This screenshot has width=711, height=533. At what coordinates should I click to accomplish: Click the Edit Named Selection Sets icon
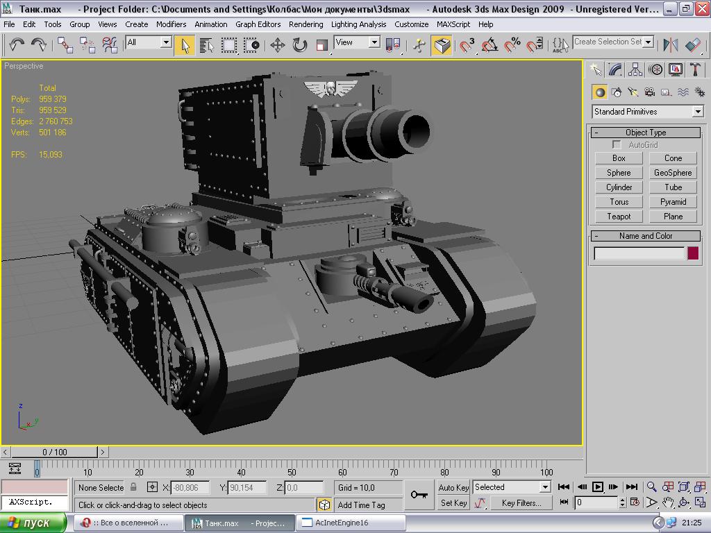[560, 45]
